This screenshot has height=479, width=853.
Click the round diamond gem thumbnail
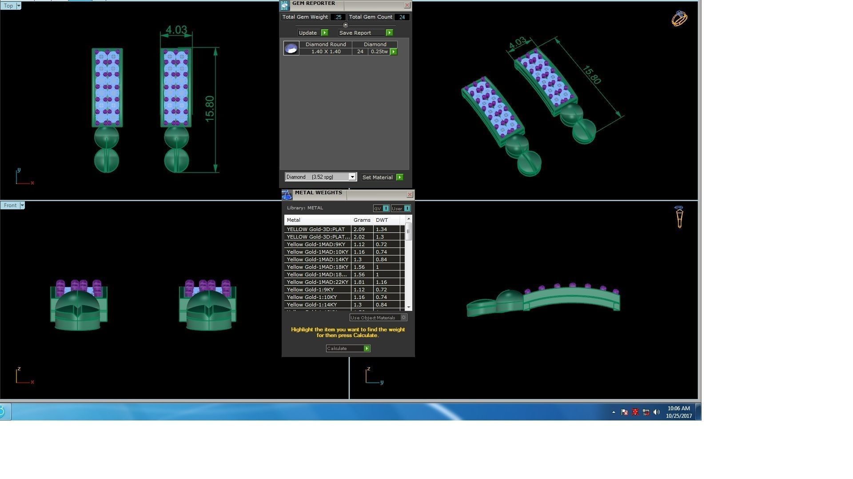tap(291, 48)
